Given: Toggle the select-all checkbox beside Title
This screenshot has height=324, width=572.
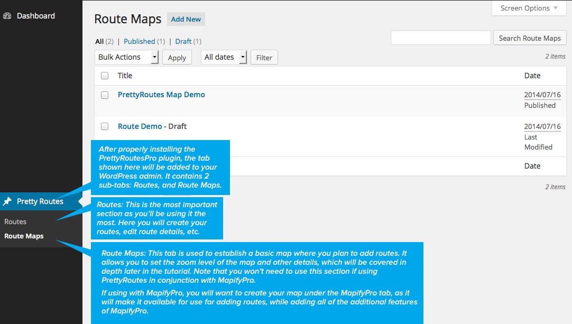Looking at the screenshot, I should coord(105,76).
